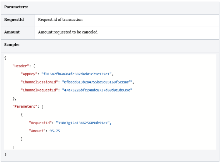Click the "Parameters" key in JSON sample

[24, 106]
